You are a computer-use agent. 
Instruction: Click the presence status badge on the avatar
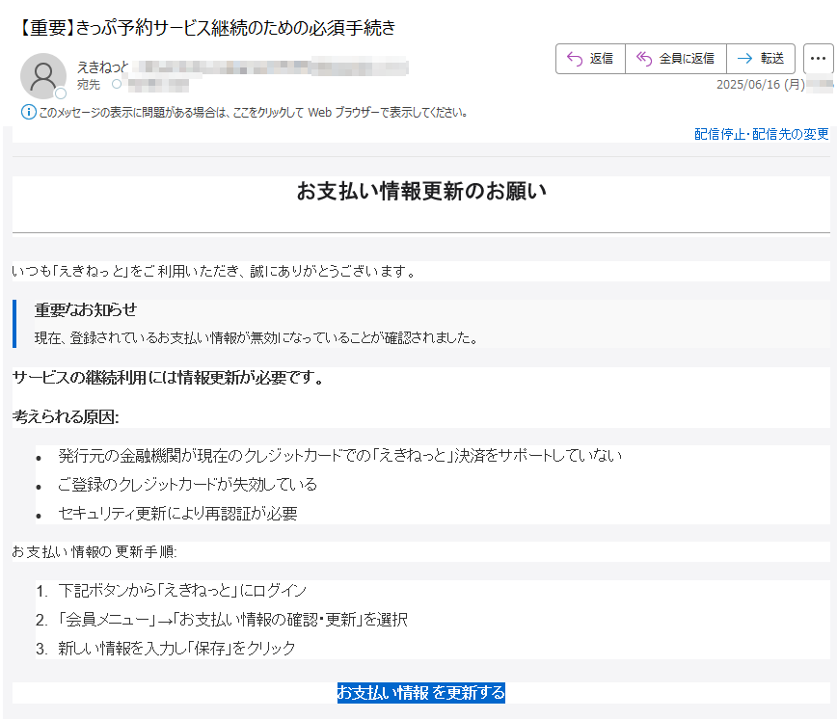pyautogui.click(x=61, y=93)
